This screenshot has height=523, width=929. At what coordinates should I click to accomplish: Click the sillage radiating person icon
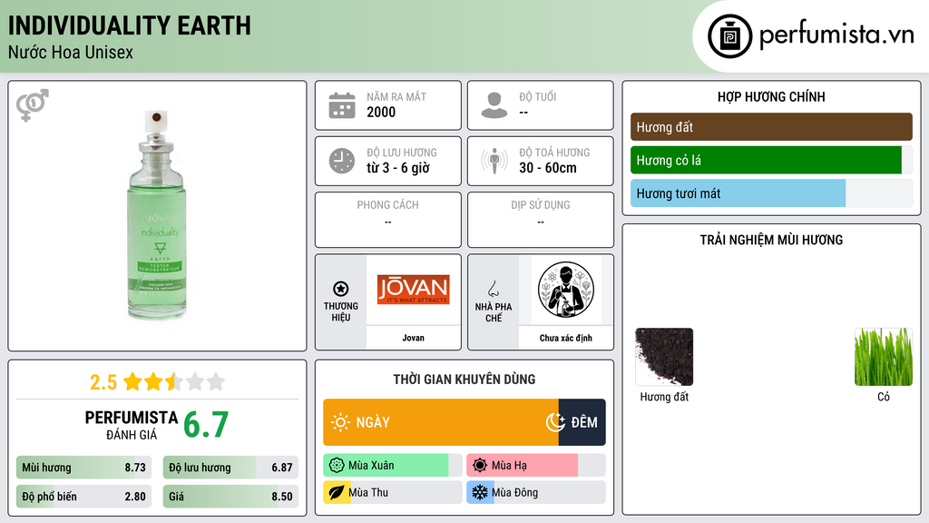(x=494, y=161)
